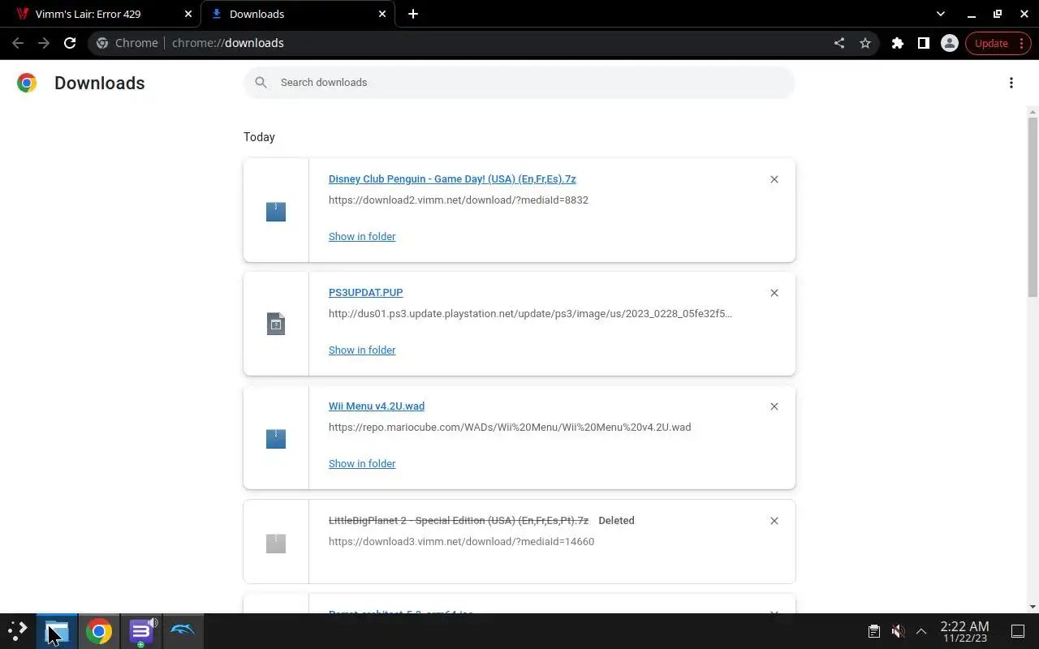1039x649 pixels.
Task: Open the Chrome profile avatar
Action: coord(950,43)
